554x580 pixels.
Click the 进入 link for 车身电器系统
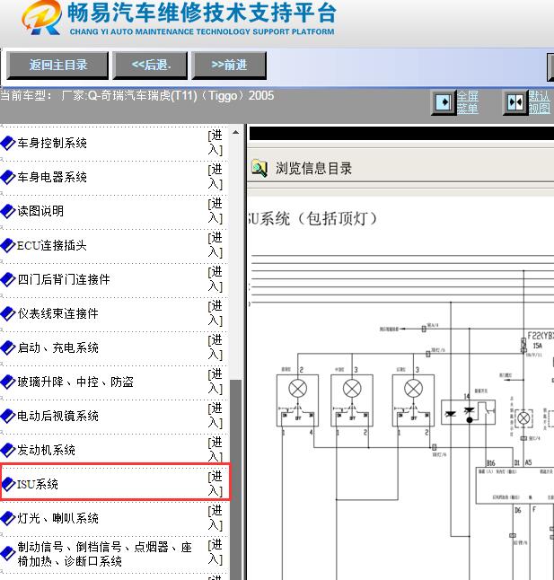click(215, 177)
